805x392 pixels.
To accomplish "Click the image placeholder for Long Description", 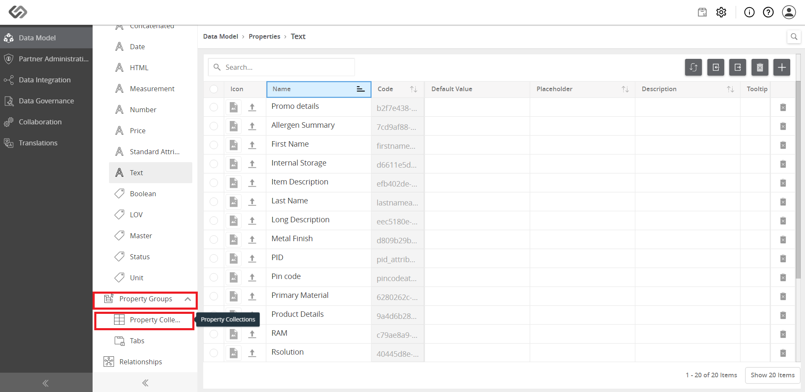I will (x=234, y=221).
